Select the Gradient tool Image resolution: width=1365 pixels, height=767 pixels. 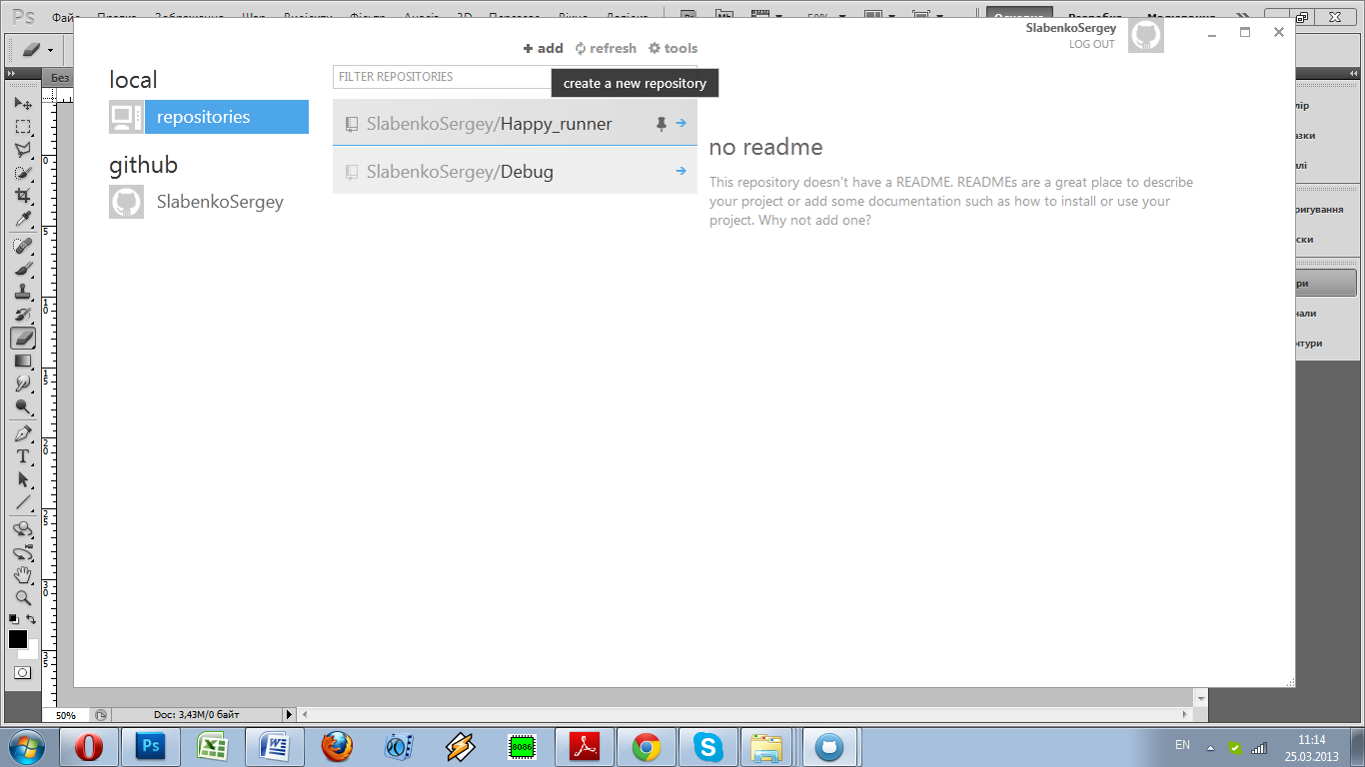pos(23,361)
